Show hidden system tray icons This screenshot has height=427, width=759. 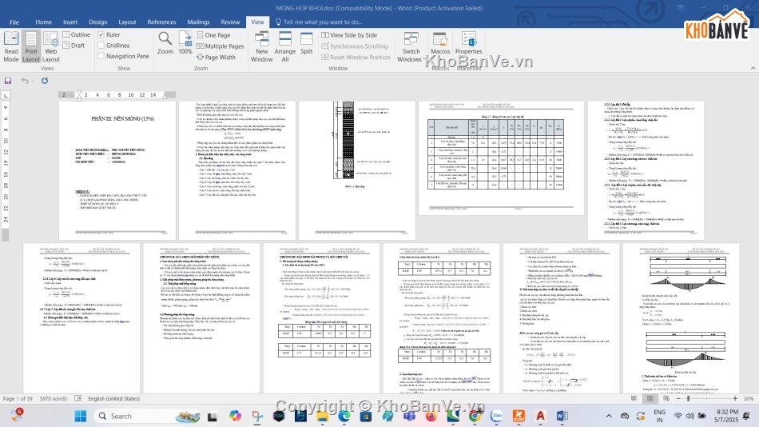tap(609, 416)
